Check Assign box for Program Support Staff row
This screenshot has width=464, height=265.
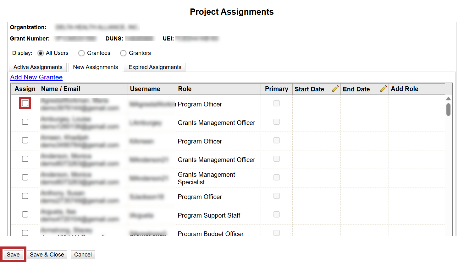point(25,214)
